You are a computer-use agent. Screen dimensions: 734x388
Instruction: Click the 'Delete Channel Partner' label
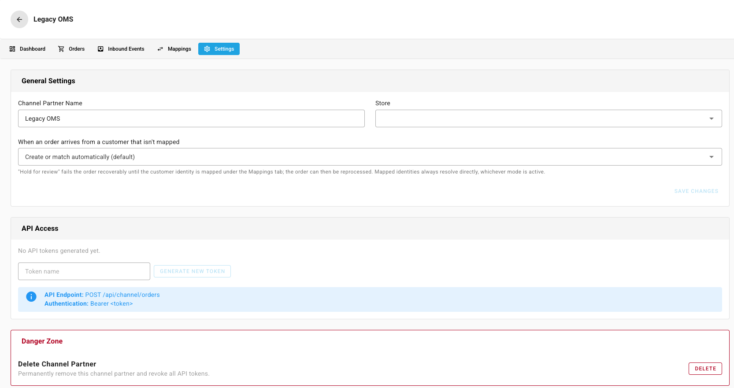pyautogui.click(x=57, y=364)
